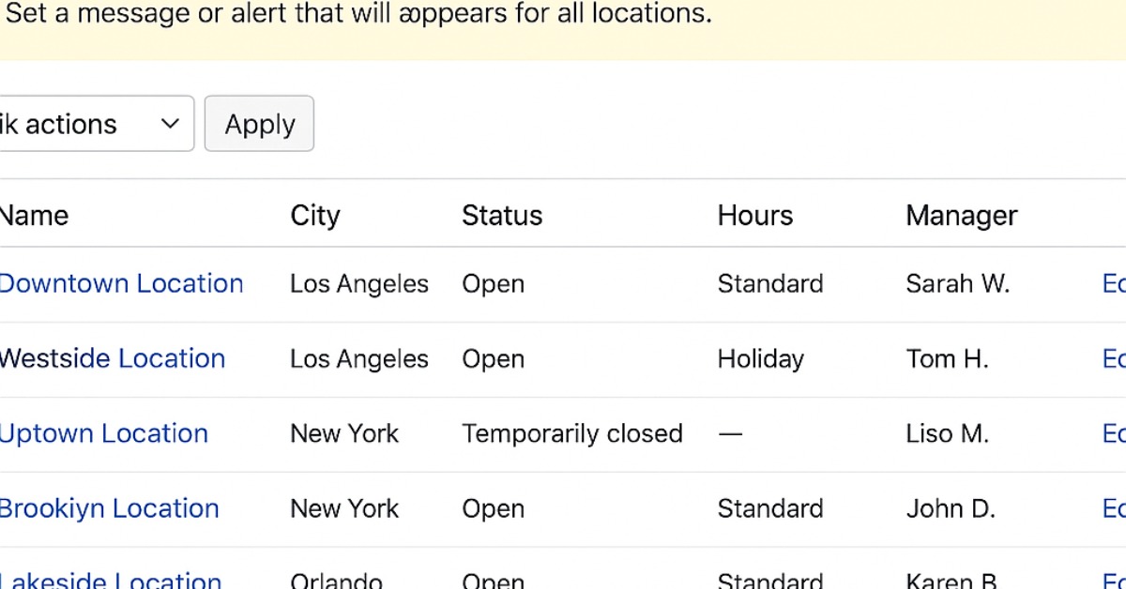Click the Temporarily closed status cell
Viewport: 1126px width, 589px height.
pos(572,433)
